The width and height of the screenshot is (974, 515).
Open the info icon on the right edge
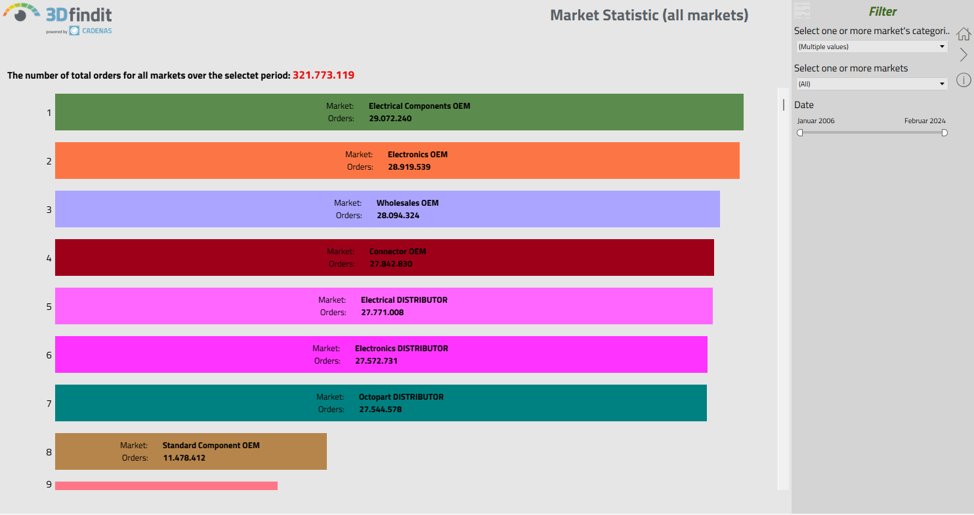(x=963, y=79)
